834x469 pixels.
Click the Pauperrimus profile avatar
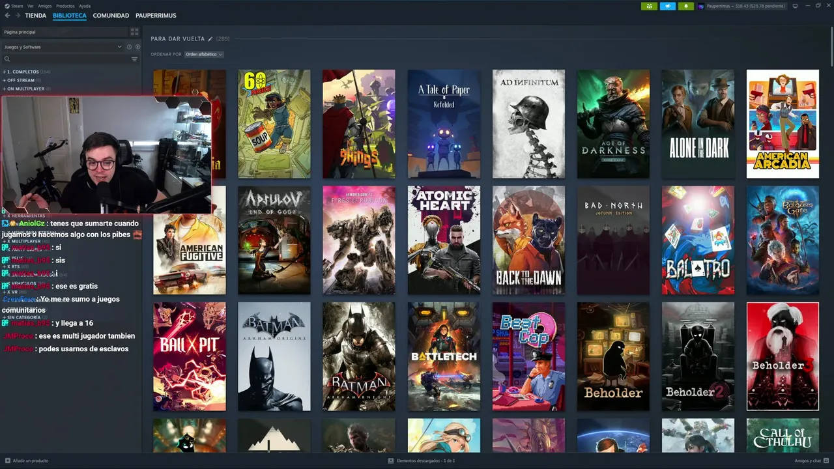[x=701, y=6]
